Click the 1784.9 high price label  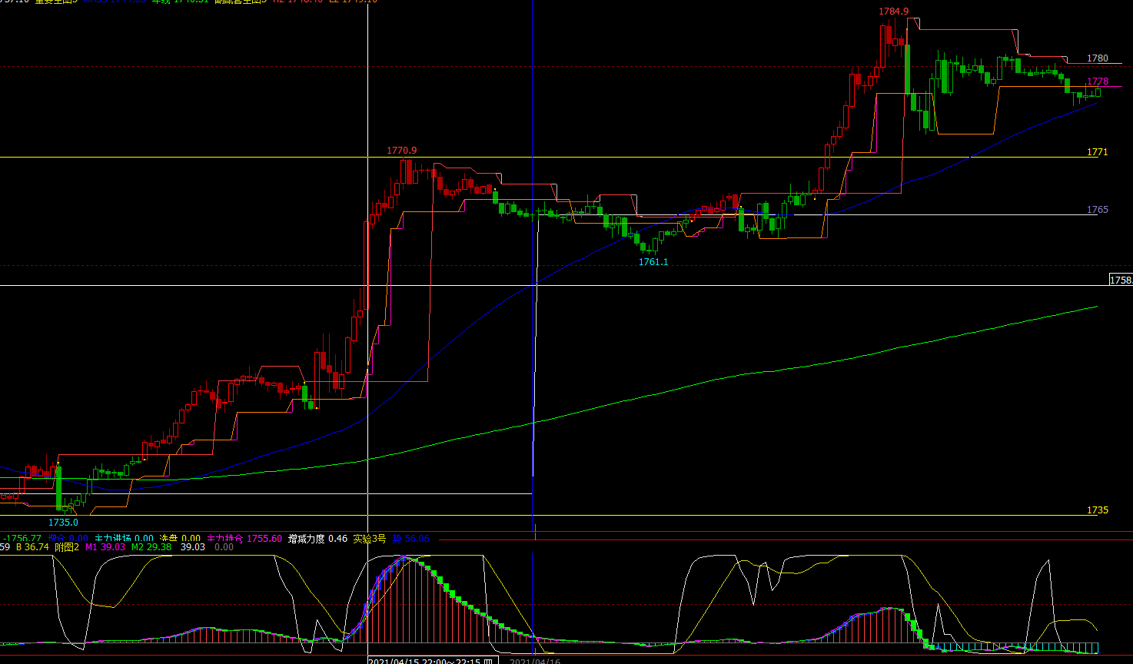coord(893,12)
